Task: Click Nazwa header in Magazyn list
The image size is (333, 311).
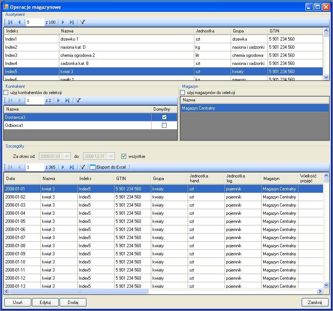Action: tap(255, 100)
